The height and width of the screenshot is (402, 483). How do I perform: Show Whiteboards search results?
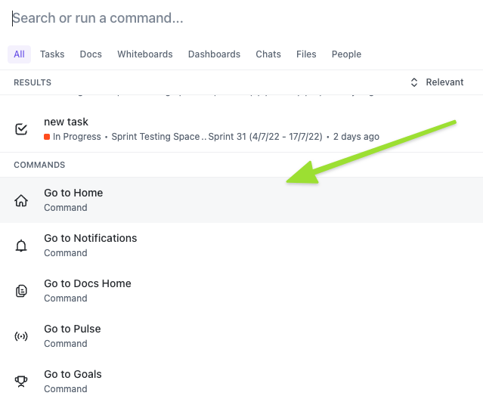click(x=145, y=54)
